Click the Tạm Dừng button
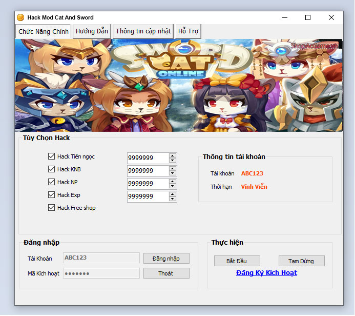This screenshot has width=355, height=316. (x=302, y=261)
